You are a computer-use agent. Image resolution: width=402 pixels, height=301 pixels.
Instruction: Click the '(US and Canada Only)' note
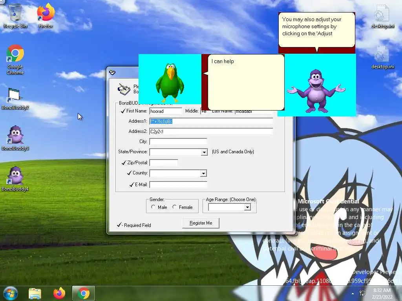(233, 152)
